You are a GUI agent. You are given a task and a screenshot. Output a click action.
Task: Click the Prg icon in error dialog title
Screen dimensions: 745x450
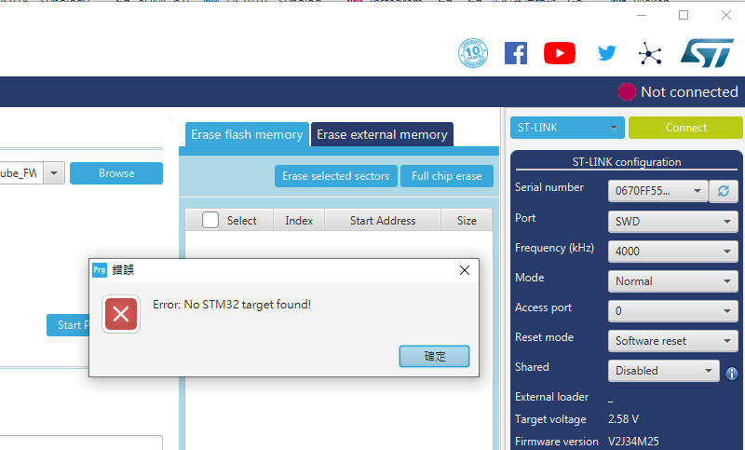click(x=100, y=270)
